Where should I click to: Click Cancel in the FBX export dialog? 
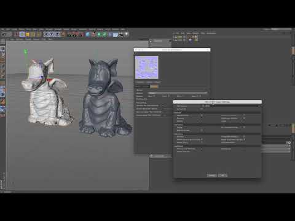pos(211,176)
